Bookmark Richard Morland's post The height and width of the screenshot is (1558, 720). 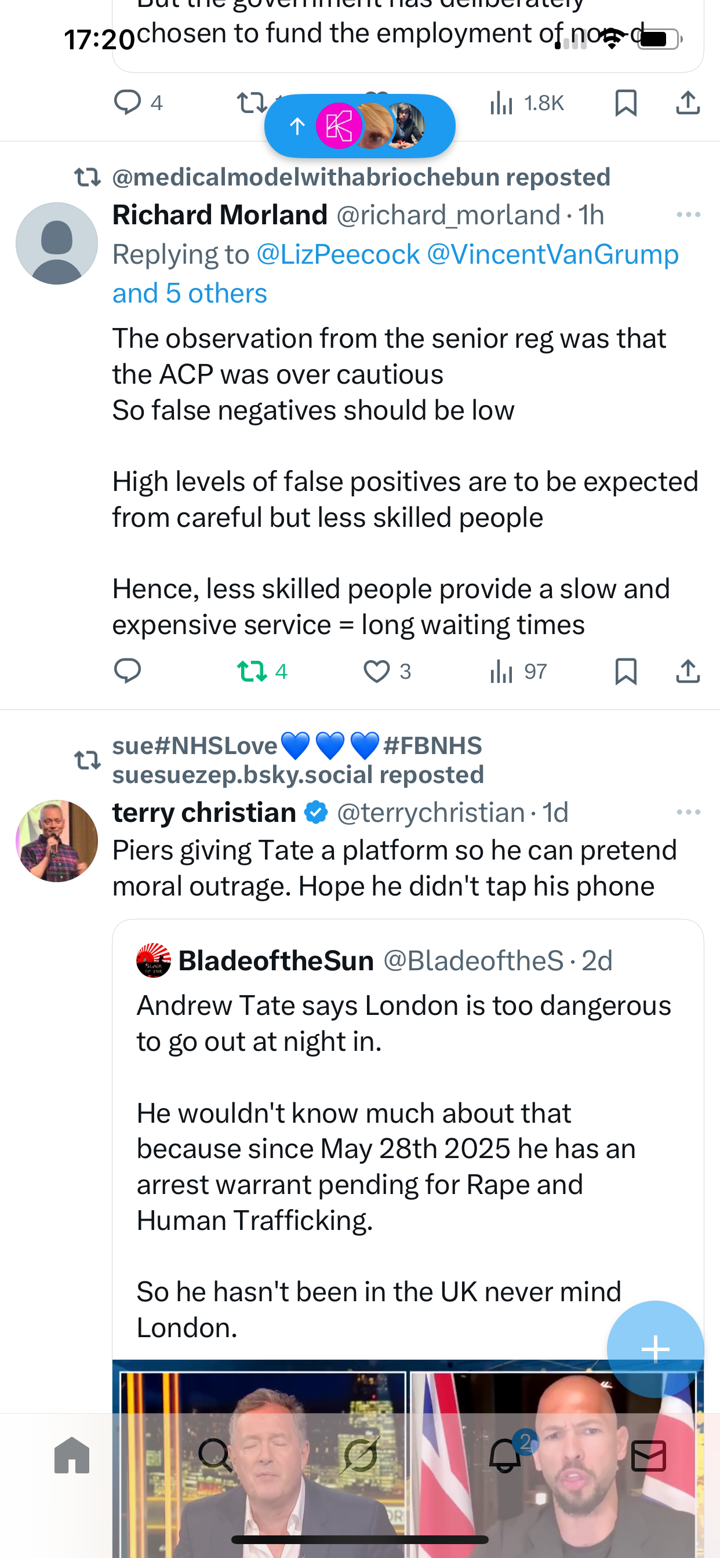coord(626,671)
